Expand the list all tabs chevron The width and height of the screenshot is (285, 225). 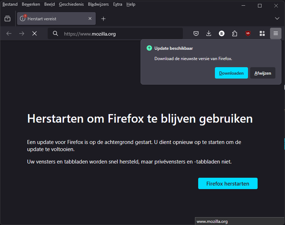[277, 18]
